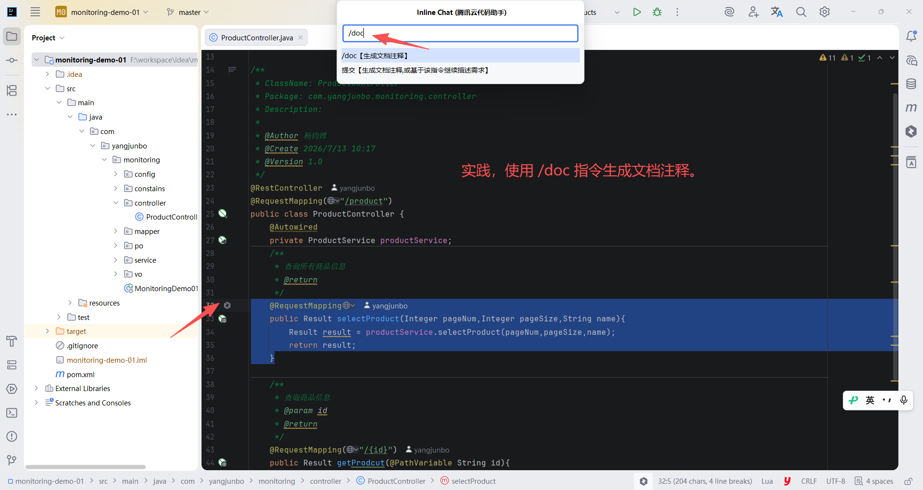Open the Structure tool window icon

pos(12,90)
